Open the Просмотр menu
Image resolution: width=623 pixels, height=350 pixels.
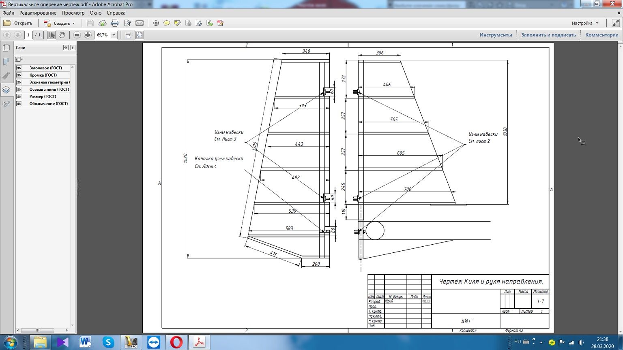pos(73,13)
